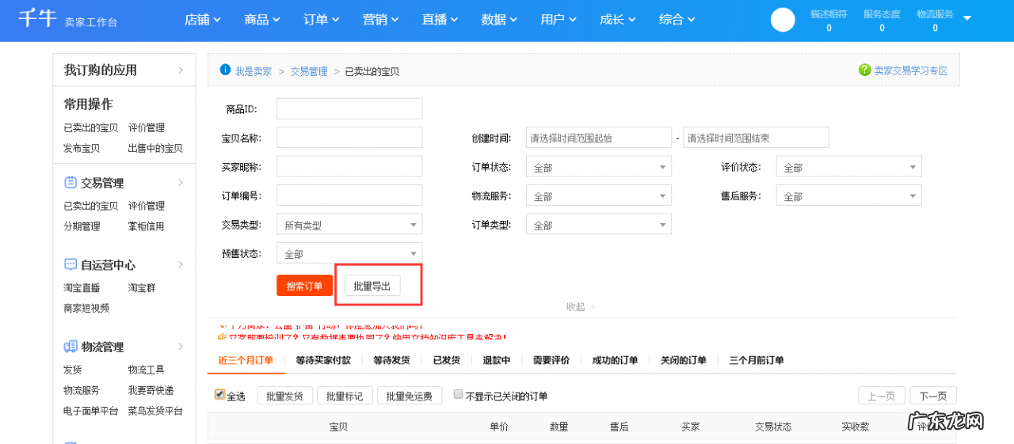Open the 用户 top menu

tap(558, 20)
